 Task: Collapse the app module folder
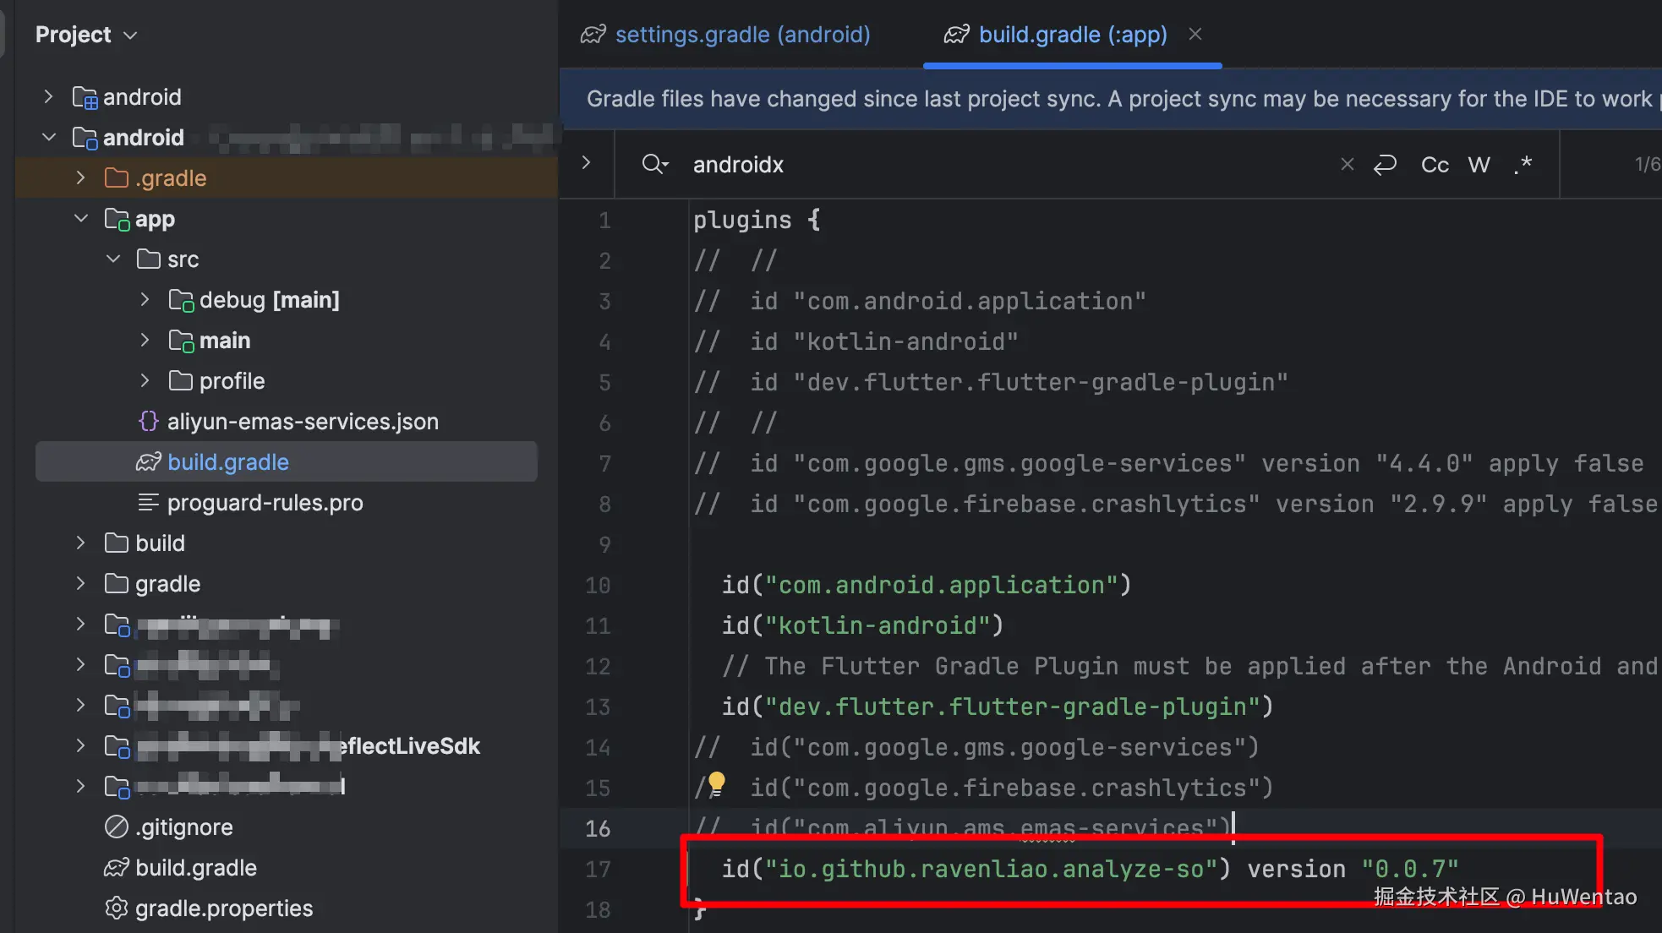[81, 219]
